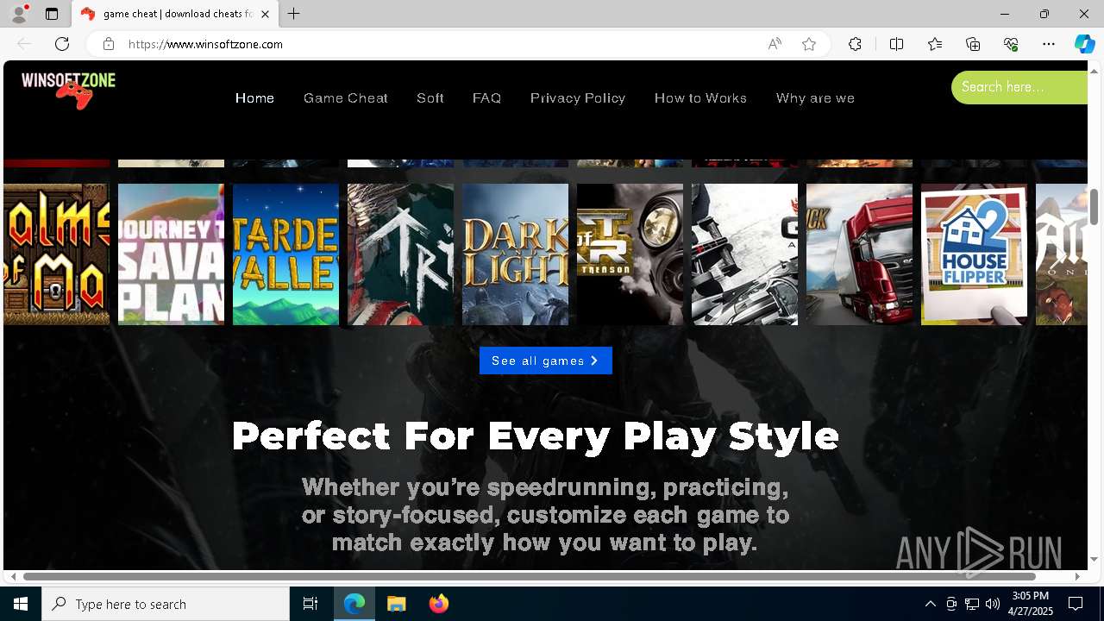The width and height of the screenshot is (1104, 621).
Task: Open the tab actions menu icon
Action: click(x=52, y=14)
